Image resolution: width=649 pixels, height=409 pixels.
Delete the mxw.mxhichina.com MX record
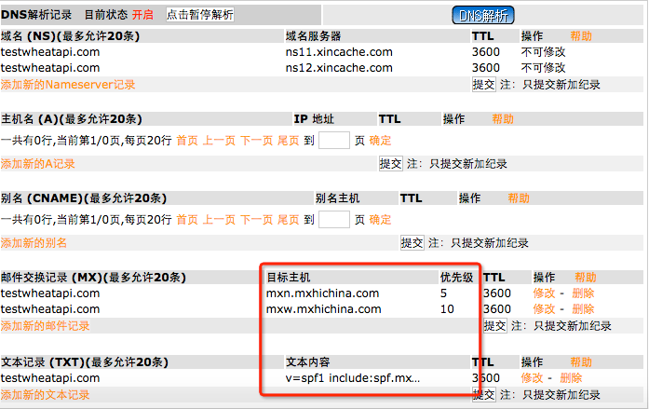[x=583, y=309]
